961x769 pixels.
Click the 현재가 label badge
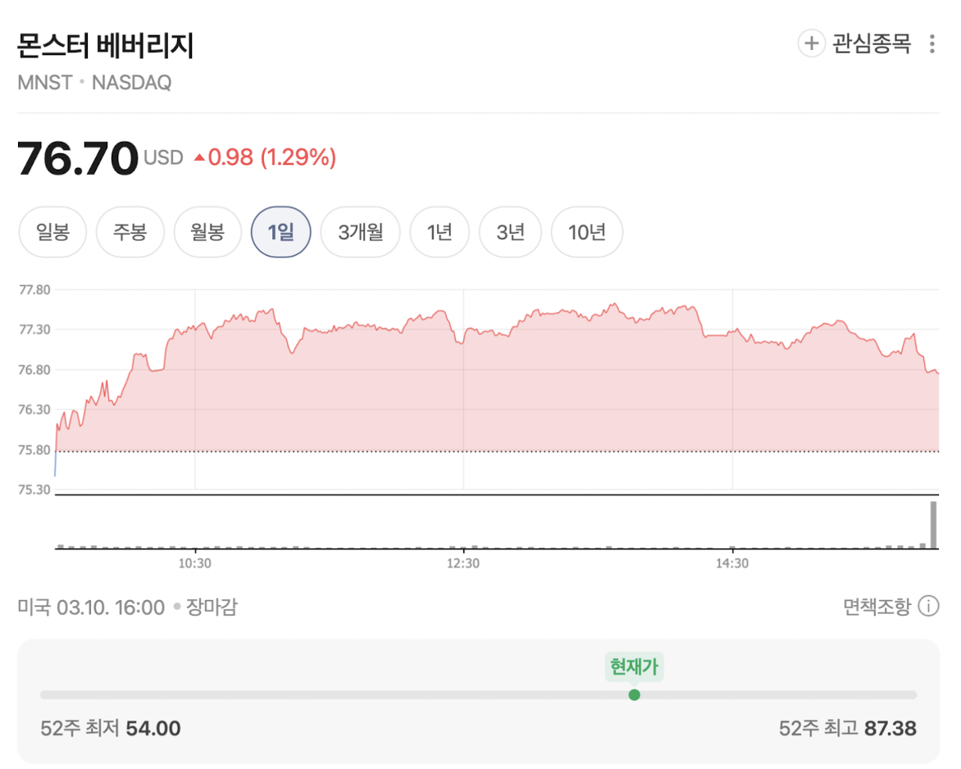coord(634,667)
